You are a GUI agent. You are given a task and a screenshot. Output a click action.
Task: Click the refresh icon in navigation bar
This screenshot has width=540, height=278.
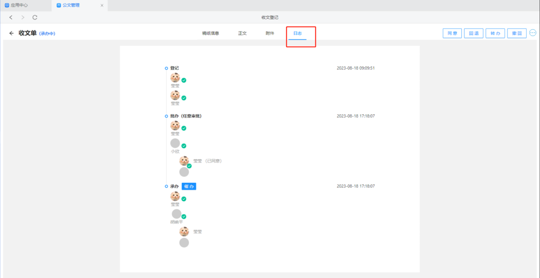point(35,18)
